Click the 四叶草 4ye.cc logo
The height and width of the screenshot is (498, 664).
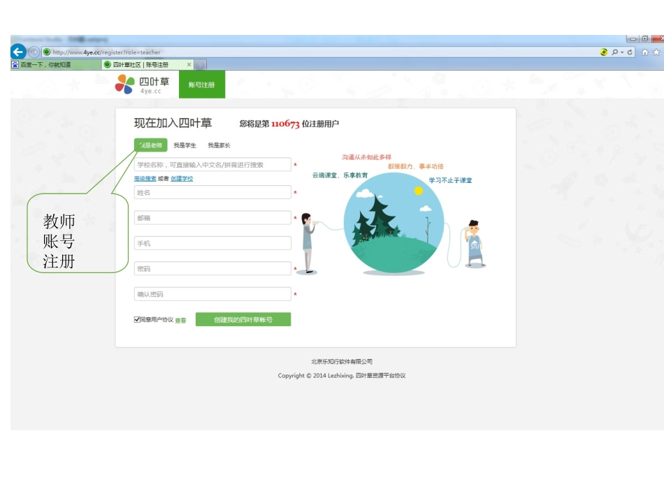tap(143, 85)
